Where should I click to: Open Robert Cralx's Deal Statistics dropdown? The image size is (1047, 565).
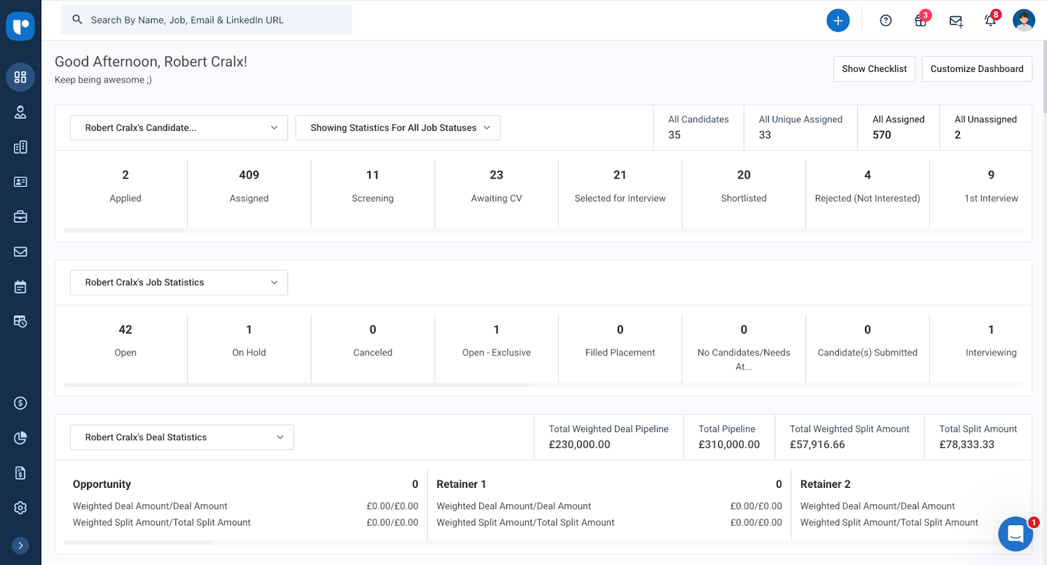(x=181, y=437)
